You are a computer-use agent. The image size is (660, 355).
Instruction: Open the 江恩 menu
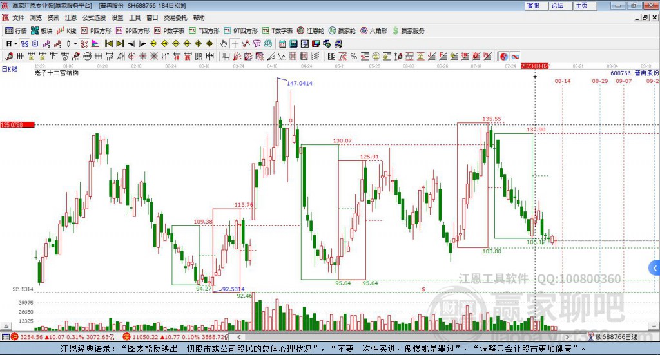[x=71, y=17]
